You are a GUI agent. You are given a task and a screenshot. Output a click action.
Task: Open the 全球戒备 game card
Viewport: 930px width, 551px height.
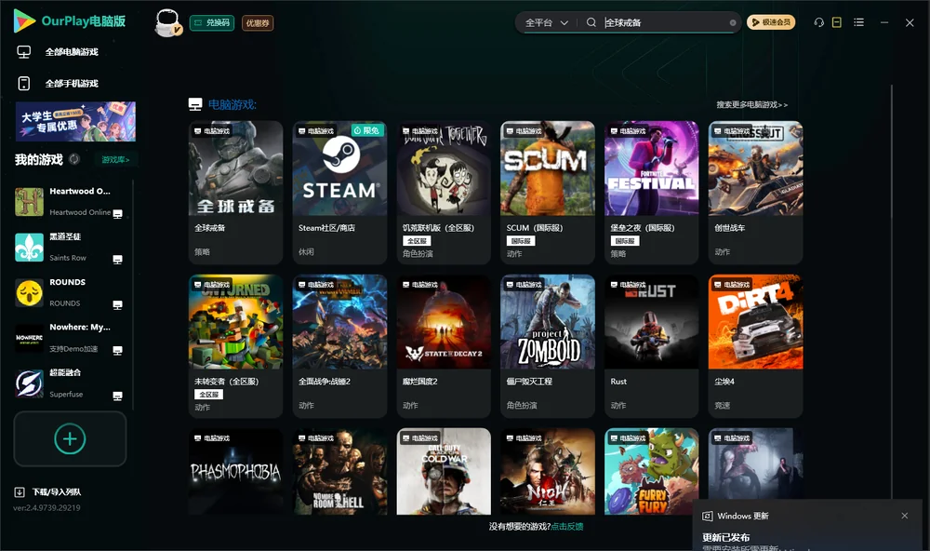235,193
